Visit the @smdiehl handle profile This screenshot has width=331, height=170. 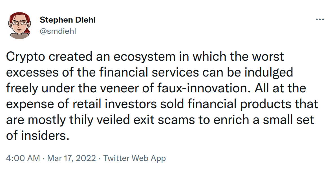[58, 31]
